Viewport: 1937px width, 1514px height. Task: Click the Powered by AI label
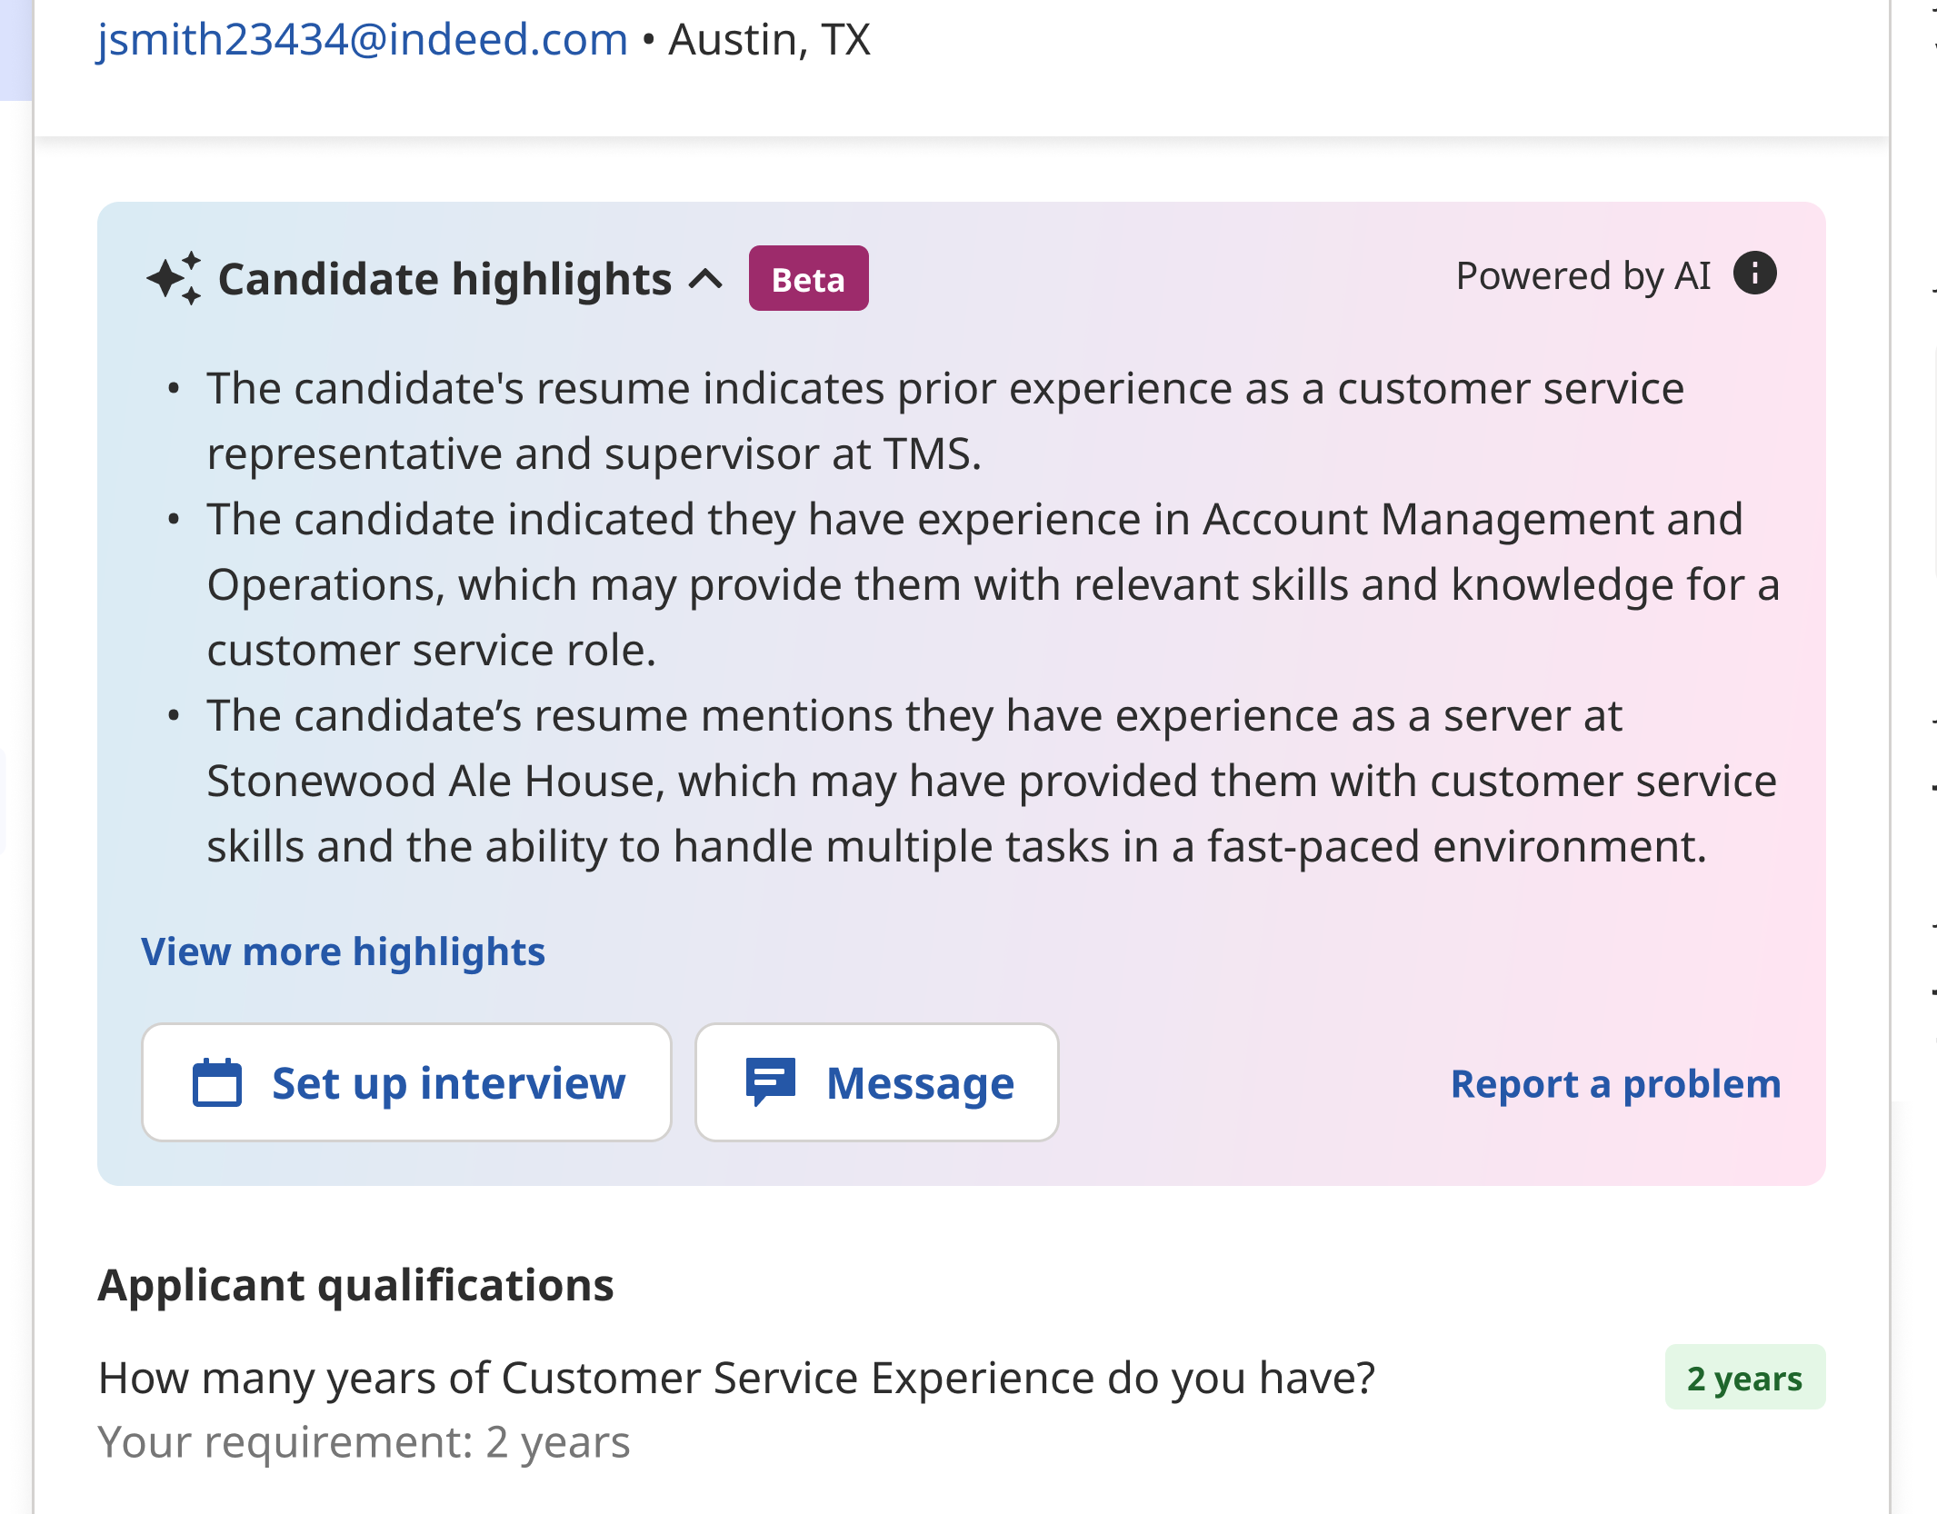[x=1583, y=275]
